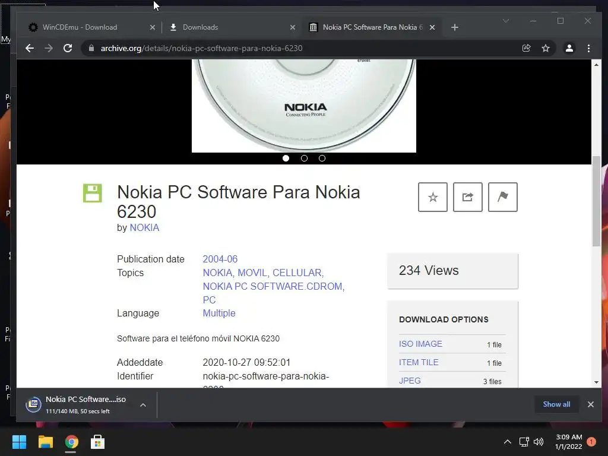
Task: Expand the download item options chevron
Action: (x=143, y=405)
